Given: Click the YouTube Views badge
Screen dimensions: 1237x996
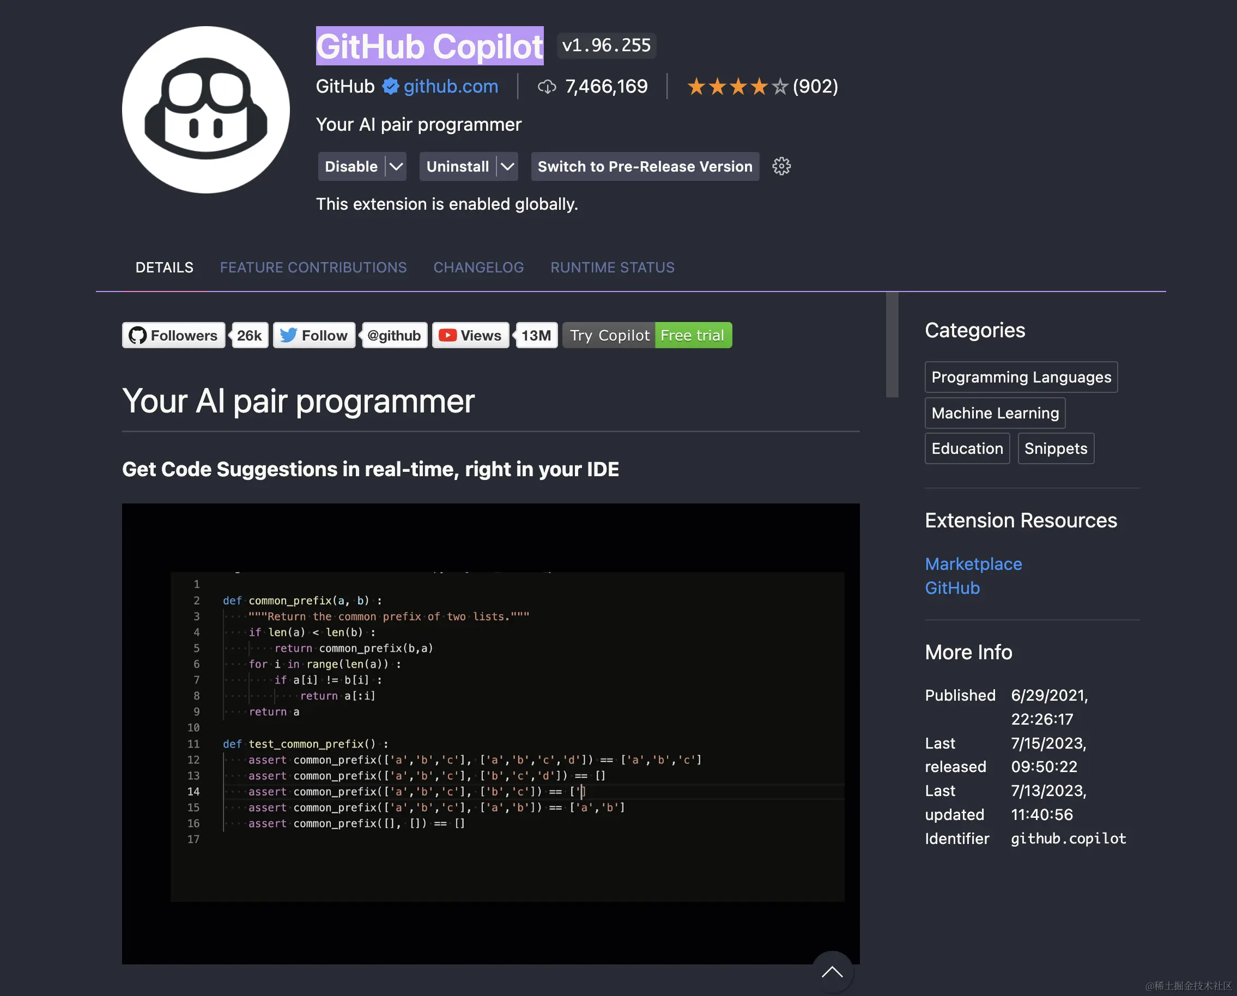Looking at the screenshot, I should click(470, 335).
